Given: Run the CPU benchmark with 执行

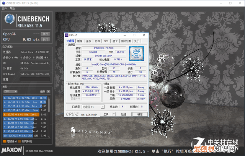Looking at the screenshot, I should (x=46, y=39).
